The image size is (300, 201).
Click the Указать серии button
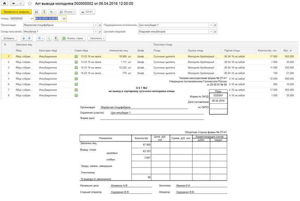pyautogui.click(x=73, y=38)
